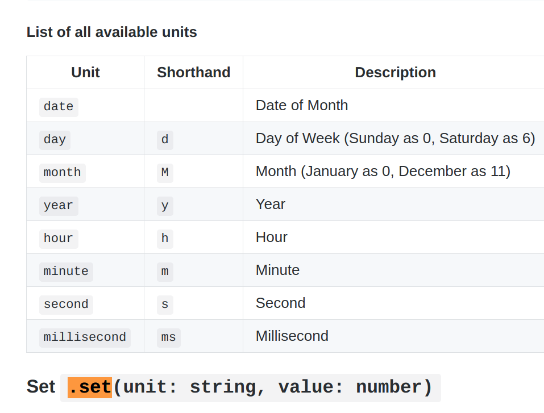544x413 pixels.
Task: Click the Shorthand column header
Action: tap(193, 73)
